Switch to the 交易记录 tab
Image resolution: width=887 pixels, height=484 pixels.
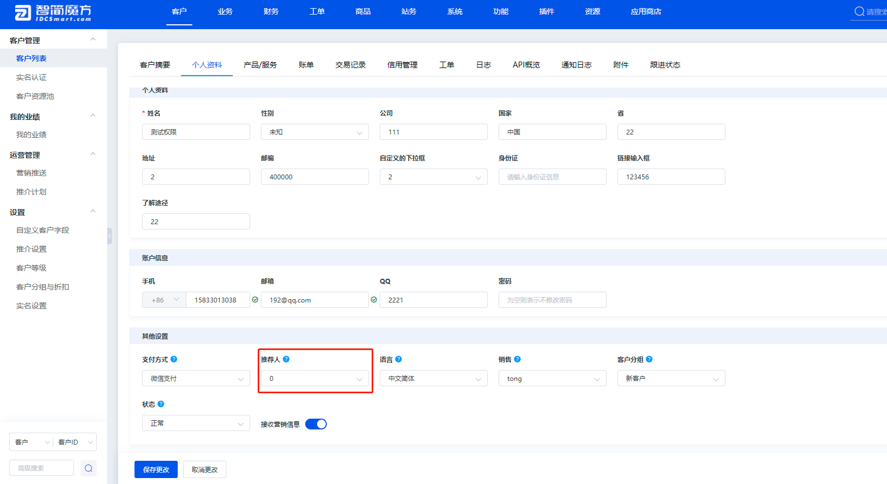[351, 65]
